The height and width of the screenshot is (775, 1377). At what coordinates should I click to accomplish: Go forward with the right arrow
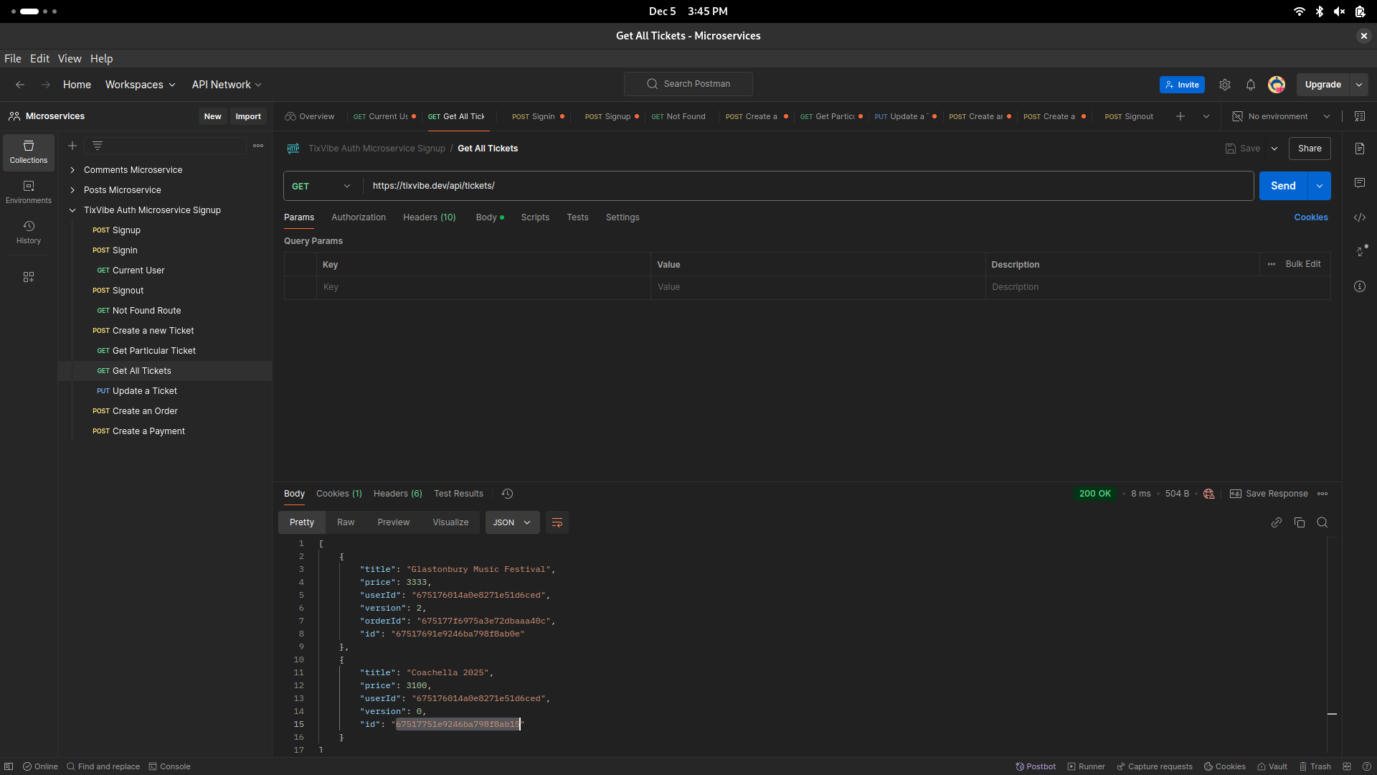(46, 85)
